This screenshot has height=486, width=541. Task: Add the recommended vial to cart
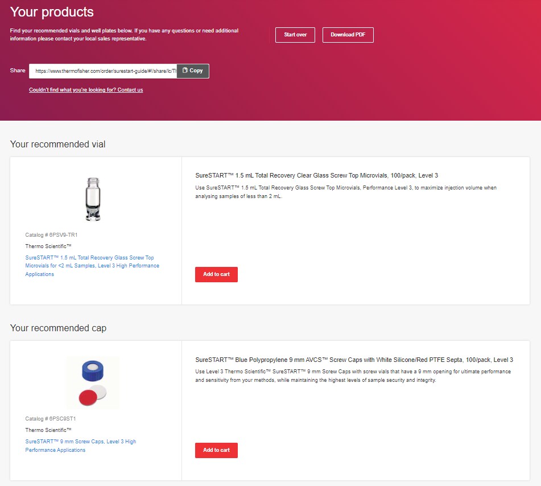216,274
